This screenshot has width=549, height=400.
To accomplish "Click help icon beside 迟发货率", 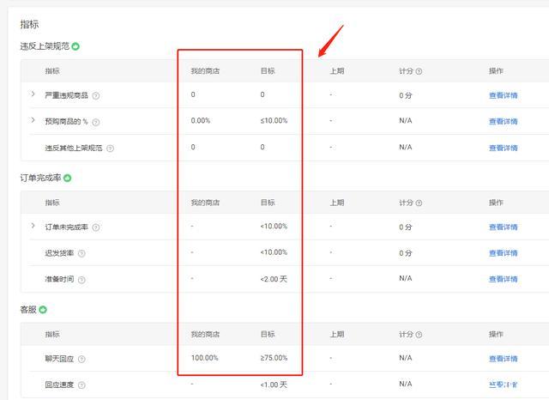I will (81, 253).
